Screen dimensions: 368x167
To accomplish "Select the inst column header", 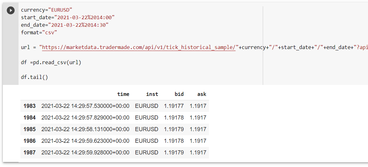I will (x=152, y=94).
